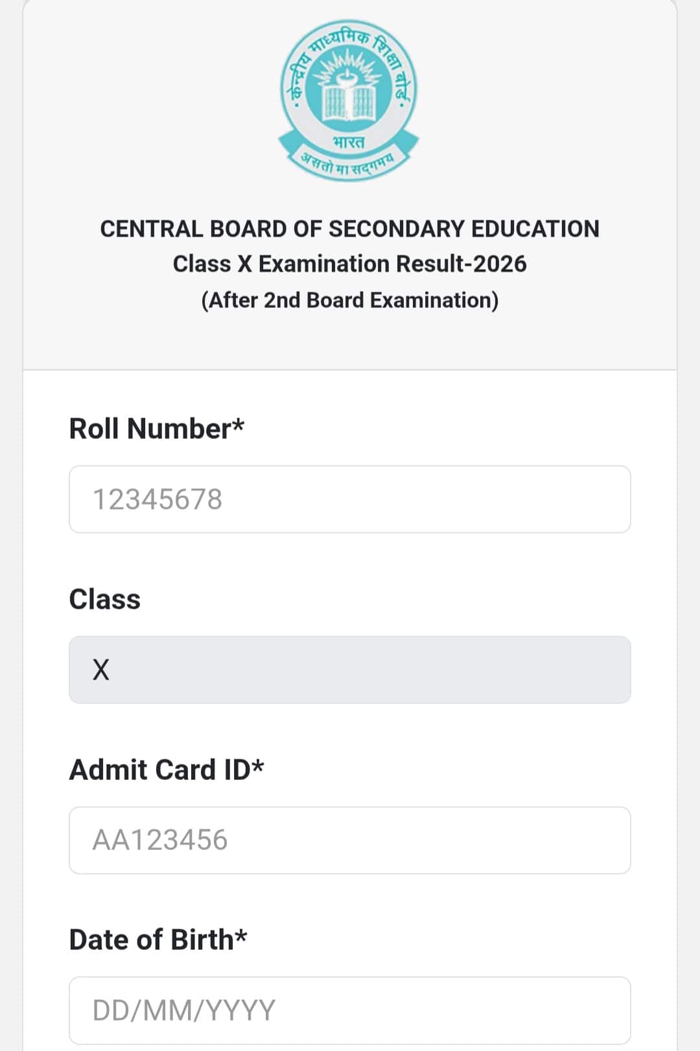Click the After 2nd Board Examination subtitle
This screenshot has width=700, height=1051.
tap(350, 300)
